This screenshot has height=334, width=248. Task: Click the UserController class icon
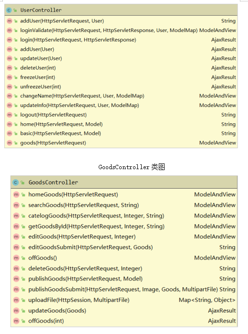(9, 10)
